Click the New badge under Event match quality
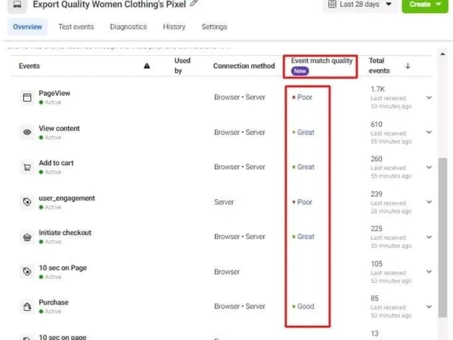Screen dimensions: 453x340 coord(300,71)
